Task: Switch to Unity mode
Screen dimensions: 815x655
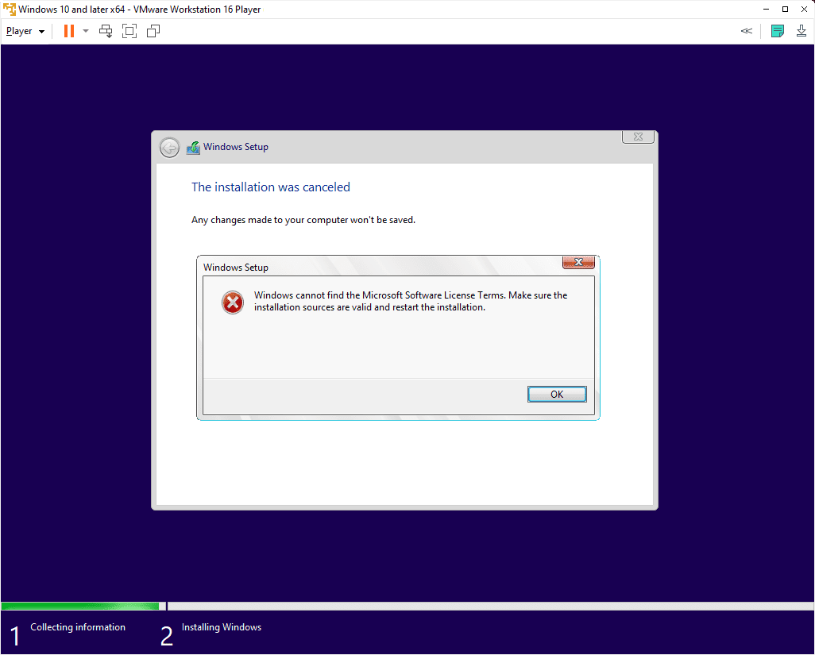Action: (153, 31)
